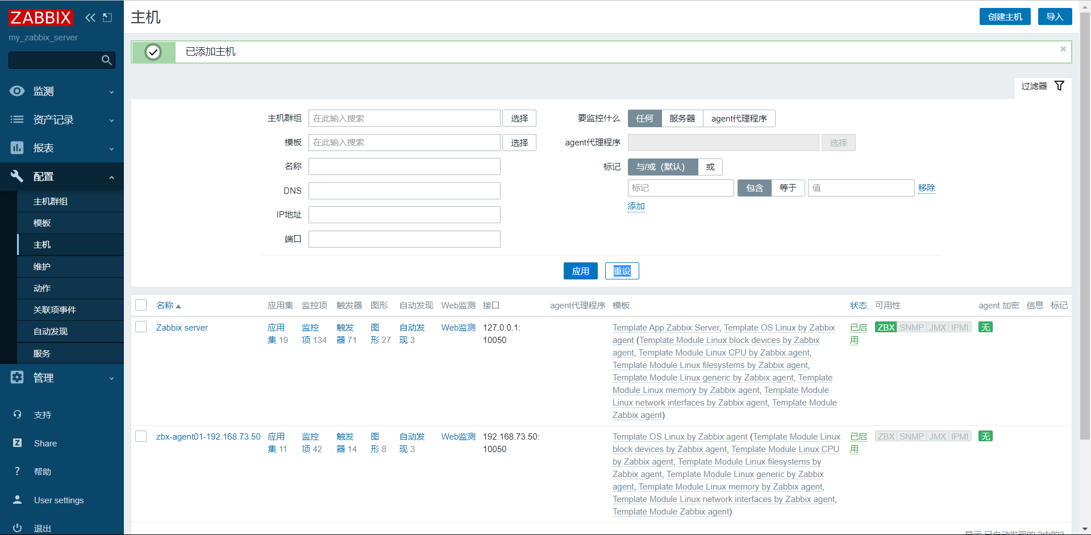
Task: Click the sidebar search magnifier icon
Action: (x=106, y=60)
